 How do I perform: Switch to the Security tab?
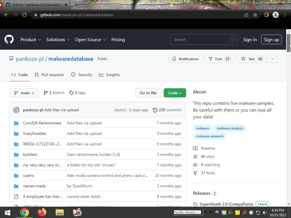pos(82,75)
